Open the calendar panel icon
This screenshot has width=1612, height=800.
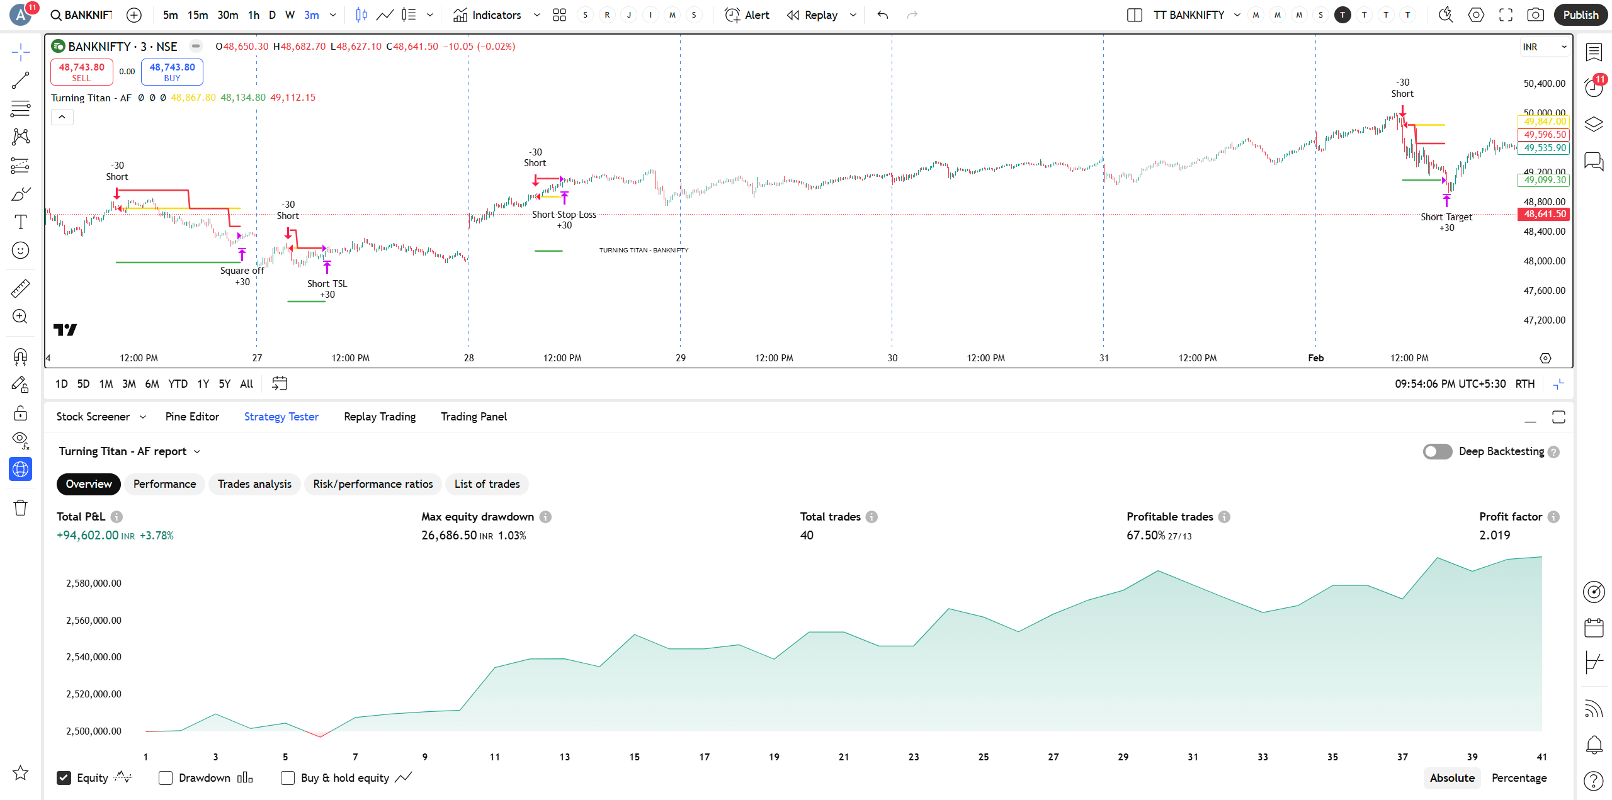click(1594, 628)
